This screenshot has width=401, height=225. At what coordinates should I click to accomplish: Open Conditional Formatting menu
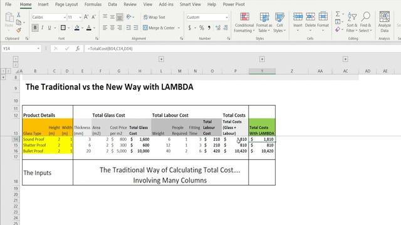(x=244, y=22)
